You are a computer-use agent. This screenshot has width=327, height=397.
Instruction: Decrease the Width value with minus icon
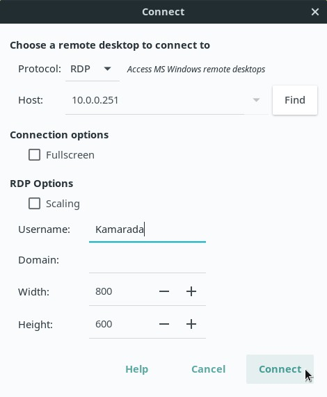coord(164,291)
